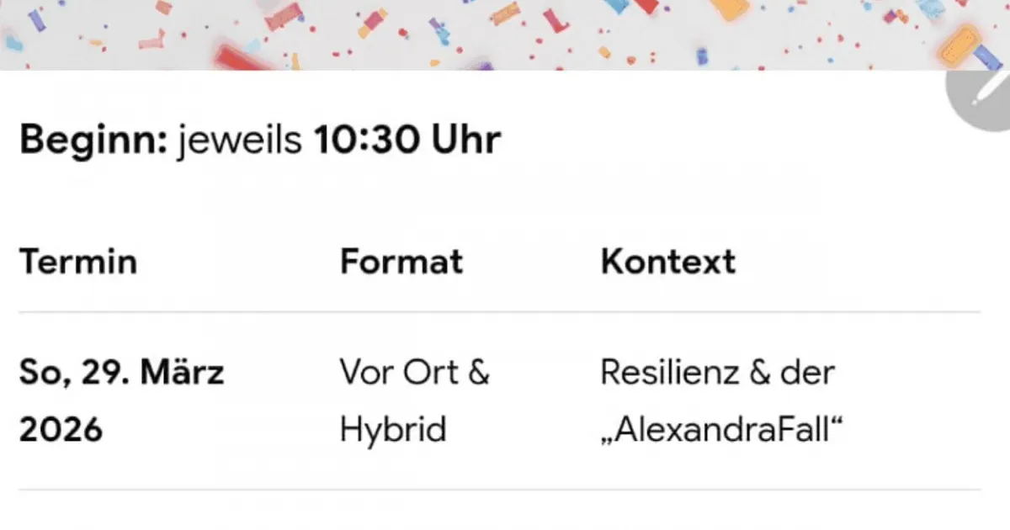Screen dimensions: 1010x530
Task: Click the "Vor Ort &" format text
Action: (x=414, y=372)
